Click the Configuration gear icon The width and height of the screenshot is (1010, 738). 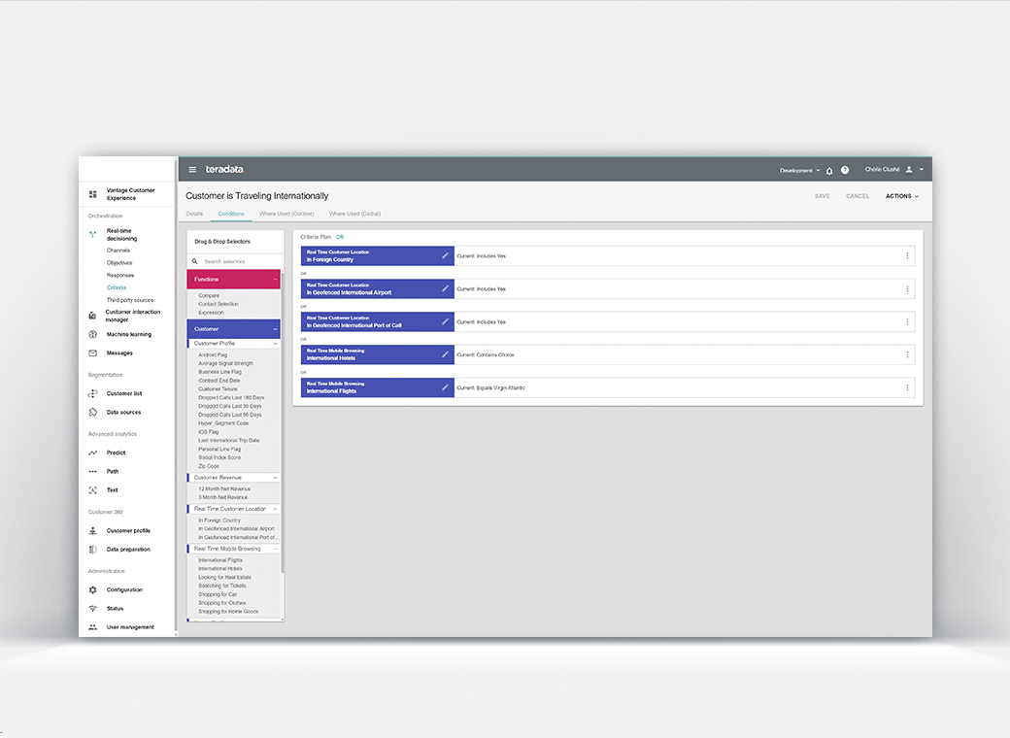(x=93, y=589)
